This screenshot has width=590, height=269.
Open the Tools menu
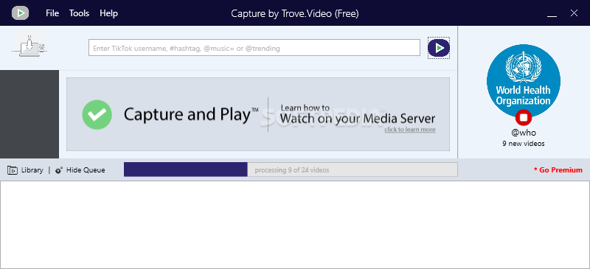tap(79, 13)
